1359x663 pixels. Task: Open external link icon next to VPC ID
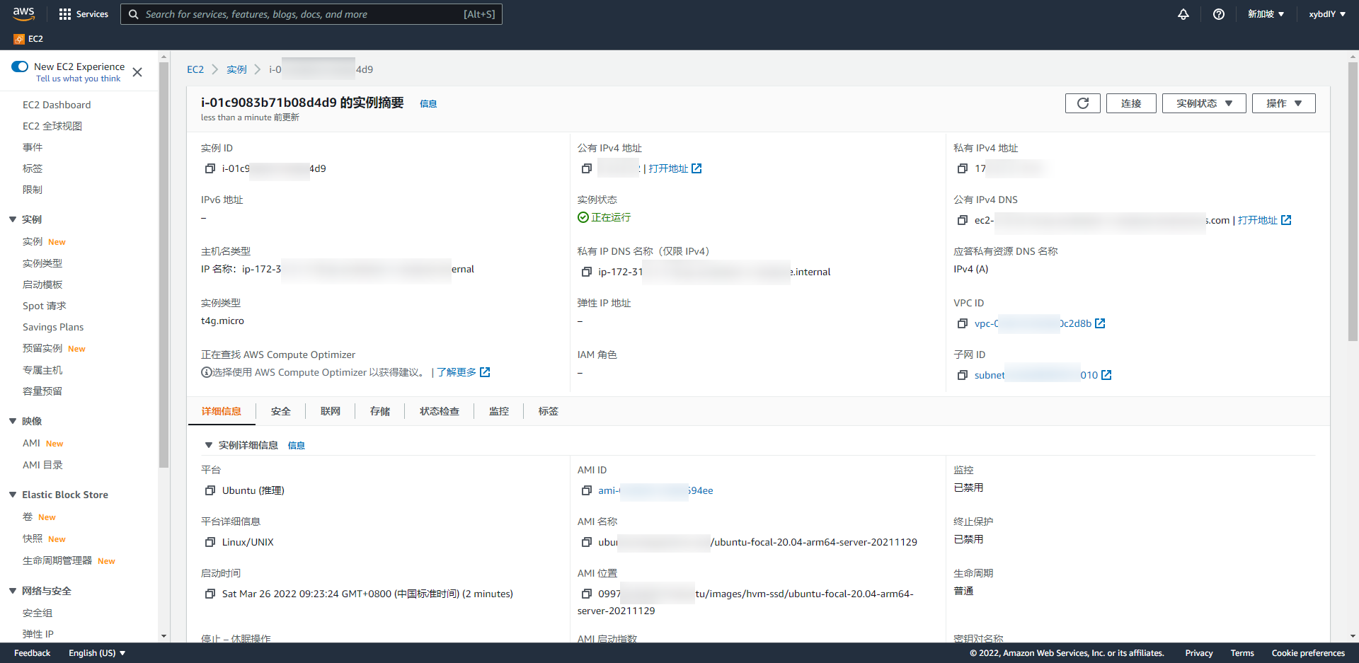(1100, 323)
